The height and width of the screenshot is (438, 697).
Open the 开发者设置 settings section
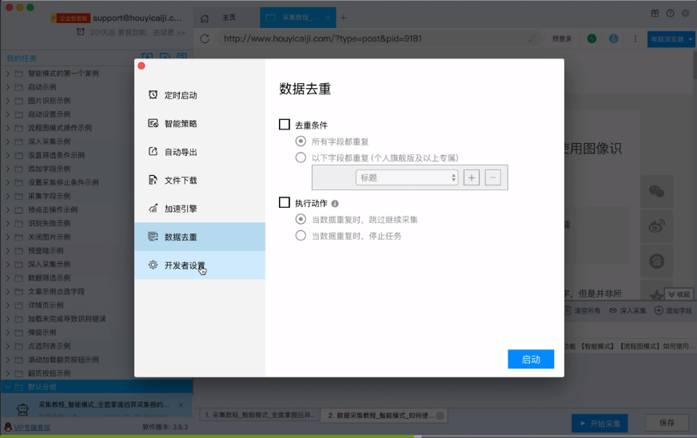(x=200, y=265)
